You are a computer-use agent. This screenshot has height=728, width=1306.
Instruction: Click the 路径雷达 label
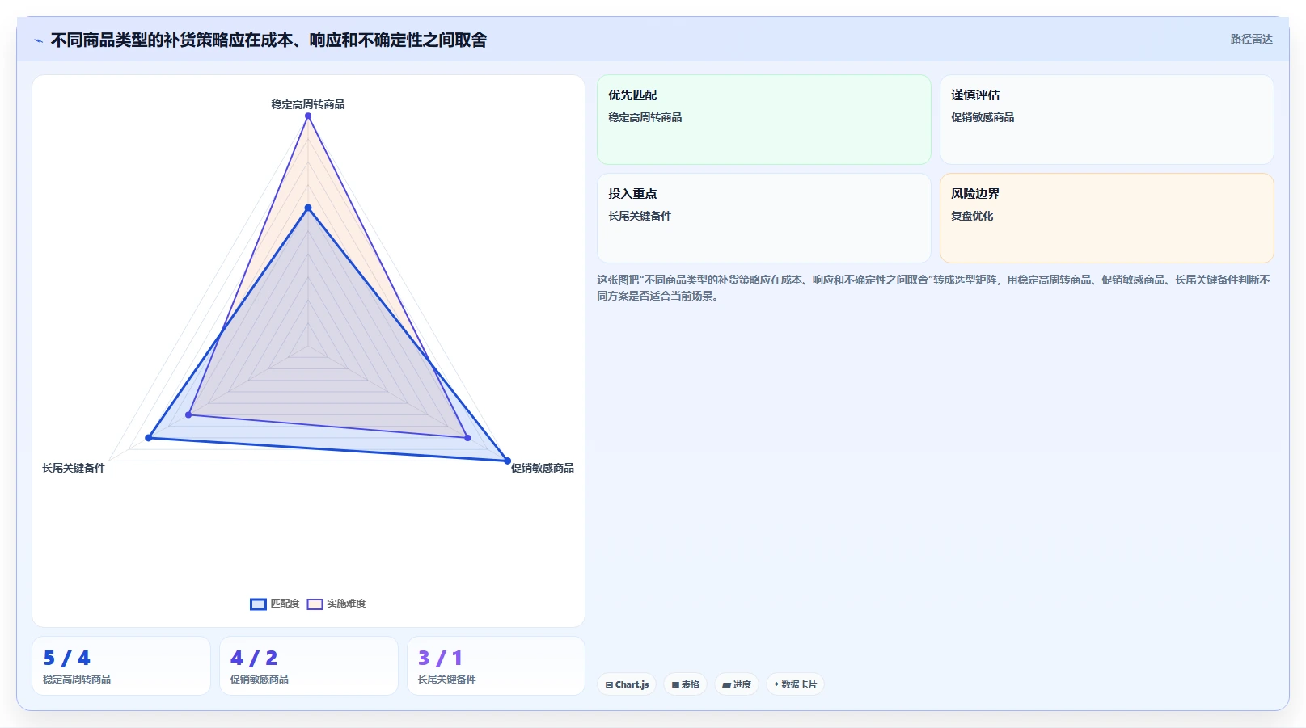pos(1251,39)
